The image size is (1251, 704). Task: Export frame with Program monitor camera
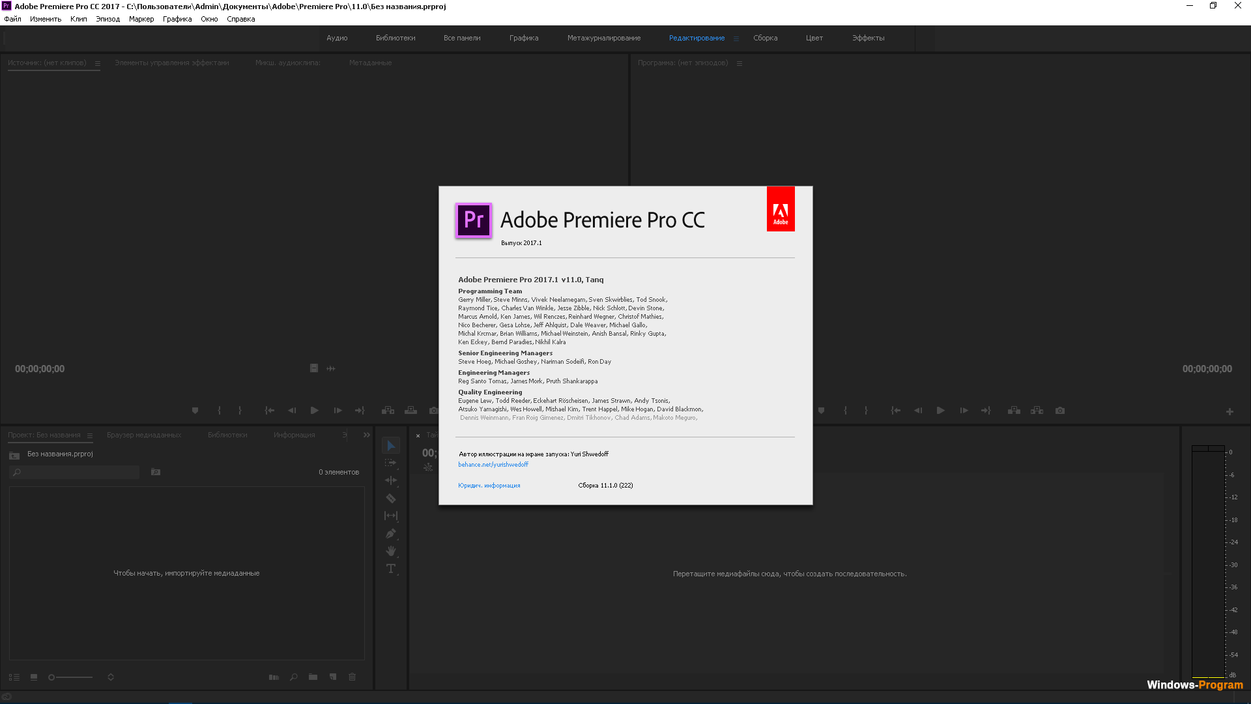pyautogui.click(x=1060, y=411)
